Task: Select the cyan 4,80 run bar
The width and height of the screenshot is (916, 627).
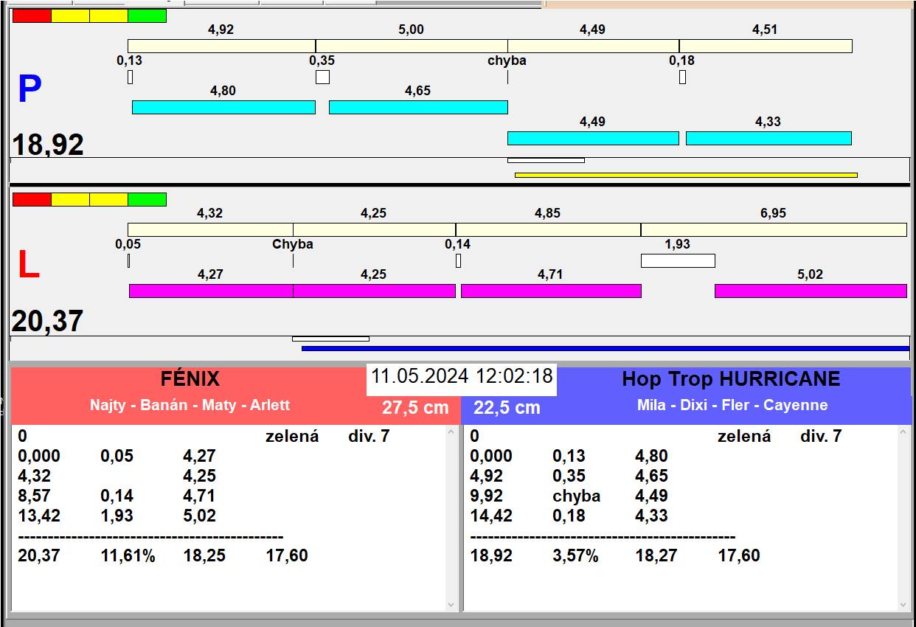Action: [223, 107]
